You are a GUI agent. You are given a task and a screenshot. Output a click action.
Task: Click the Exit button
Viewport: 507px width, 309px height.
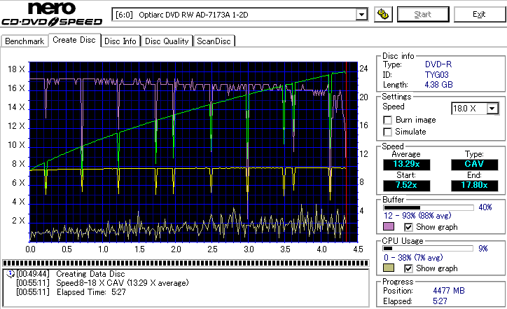(479, 14)
